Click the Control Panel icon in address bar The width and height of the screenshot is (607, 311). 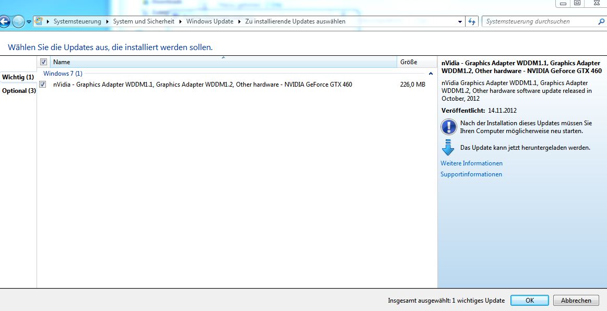(x=39, y=21)
